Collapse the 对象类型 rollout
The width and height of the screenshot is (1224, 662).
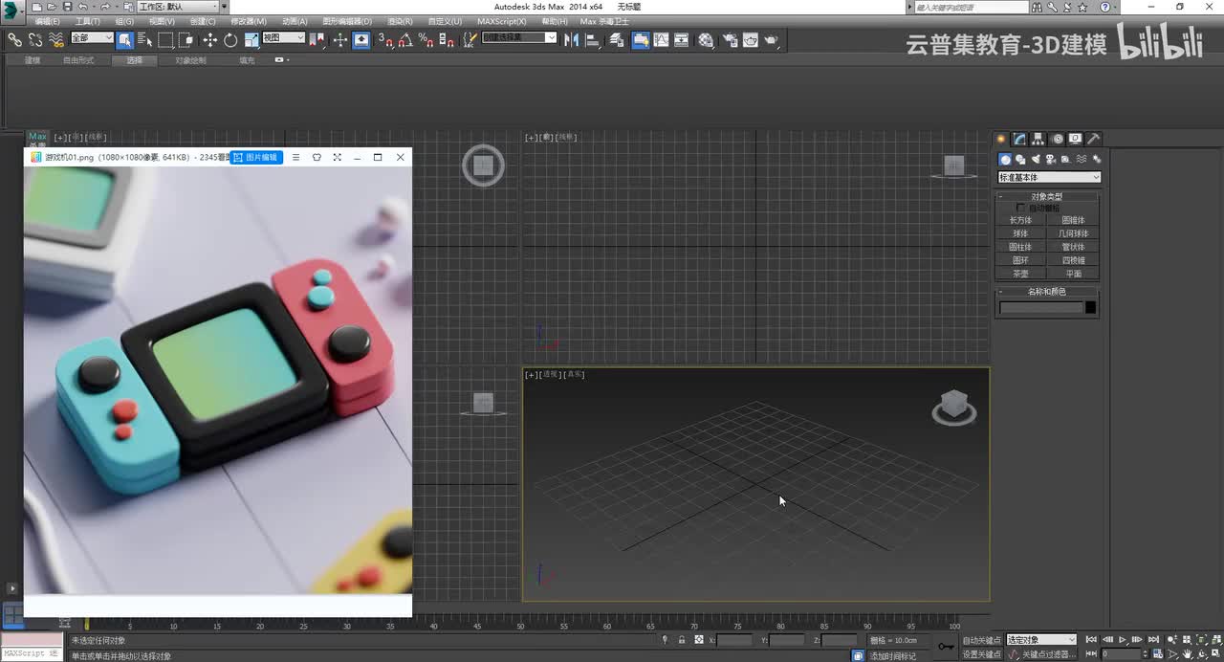pos(1046,196)
